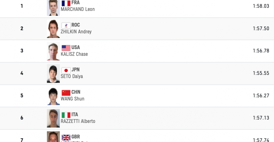The image size is (274, 142).
Task: Click the USA flag icon
Action: 66,48
